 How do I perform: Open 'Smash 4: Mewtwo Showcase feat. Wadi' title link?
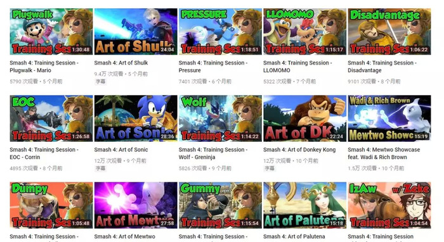(384, 153)
